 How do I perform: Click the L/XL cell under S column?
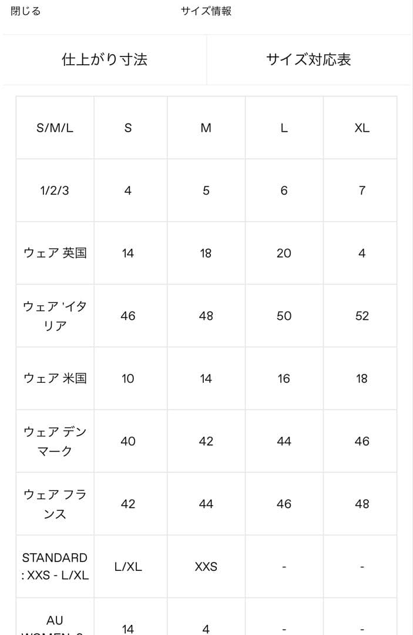point(128,567)
